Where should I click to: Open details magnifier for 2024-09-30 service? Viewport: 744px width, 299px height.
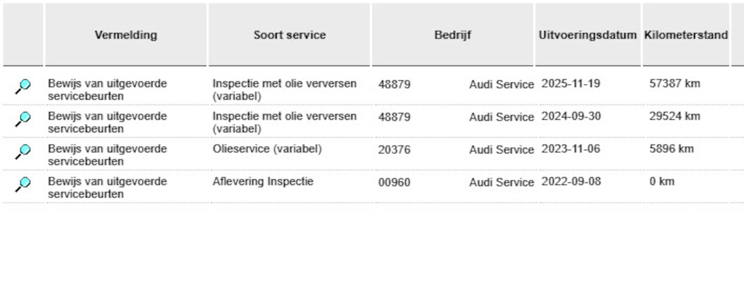[x=23, y=119]
